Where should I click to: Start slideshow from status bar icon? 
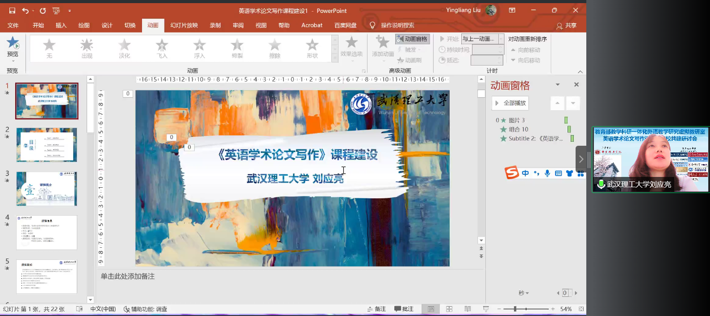tap(486, 309)
